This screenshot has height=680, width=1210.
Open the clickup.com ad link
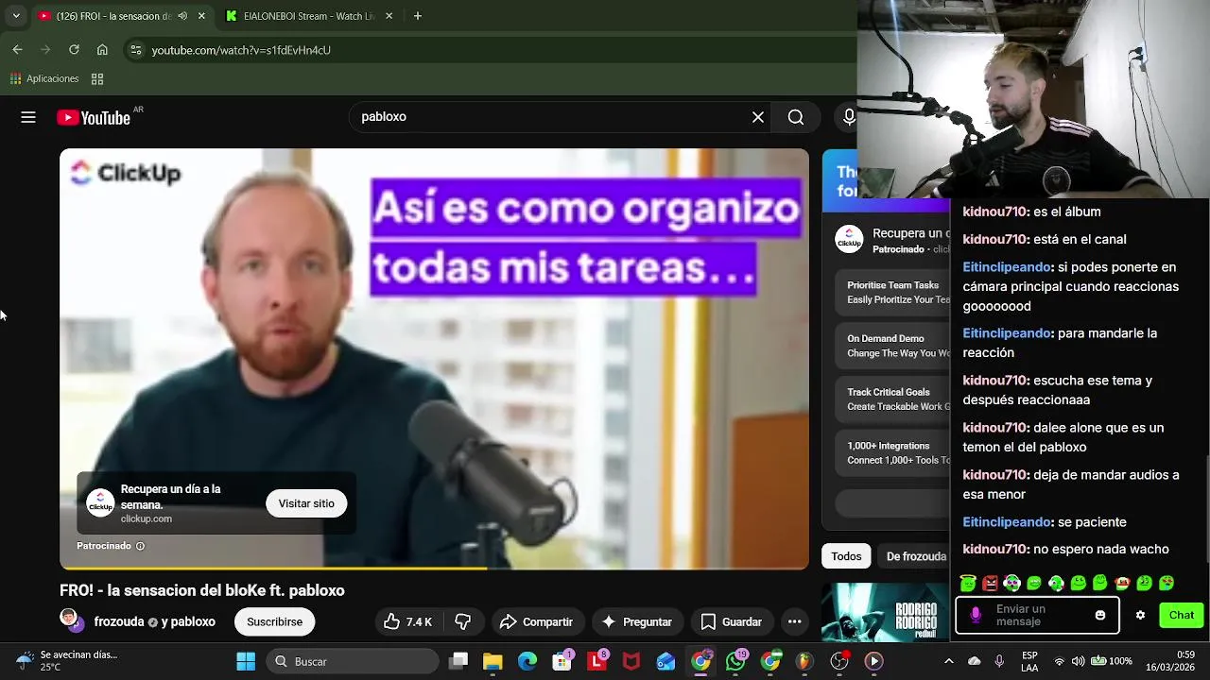click(147, 518)
